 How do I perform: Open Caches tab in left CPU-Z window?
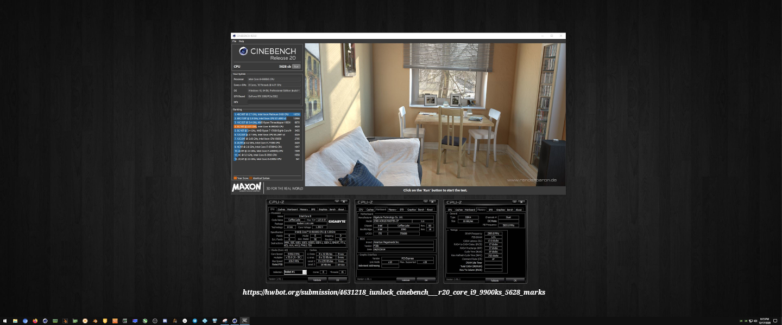(x=281, y=209)
